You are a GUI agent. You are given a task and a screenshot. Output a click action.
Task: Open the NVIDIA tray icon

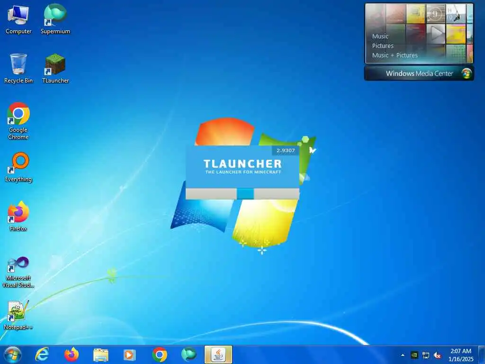(414, 355)
